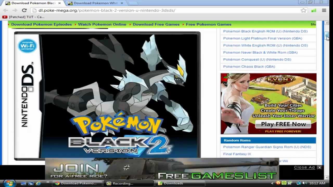Open Pokemon Ranger Guardian Signs Rom link
Screen dimensions: 333x187
point(267,147)
